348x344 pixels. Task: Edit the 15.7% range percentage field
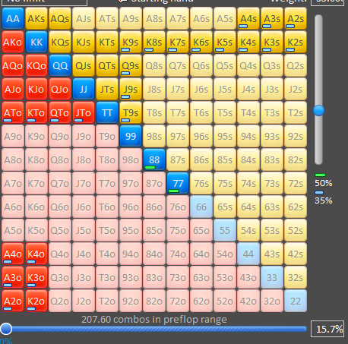[x=327, y=329]
